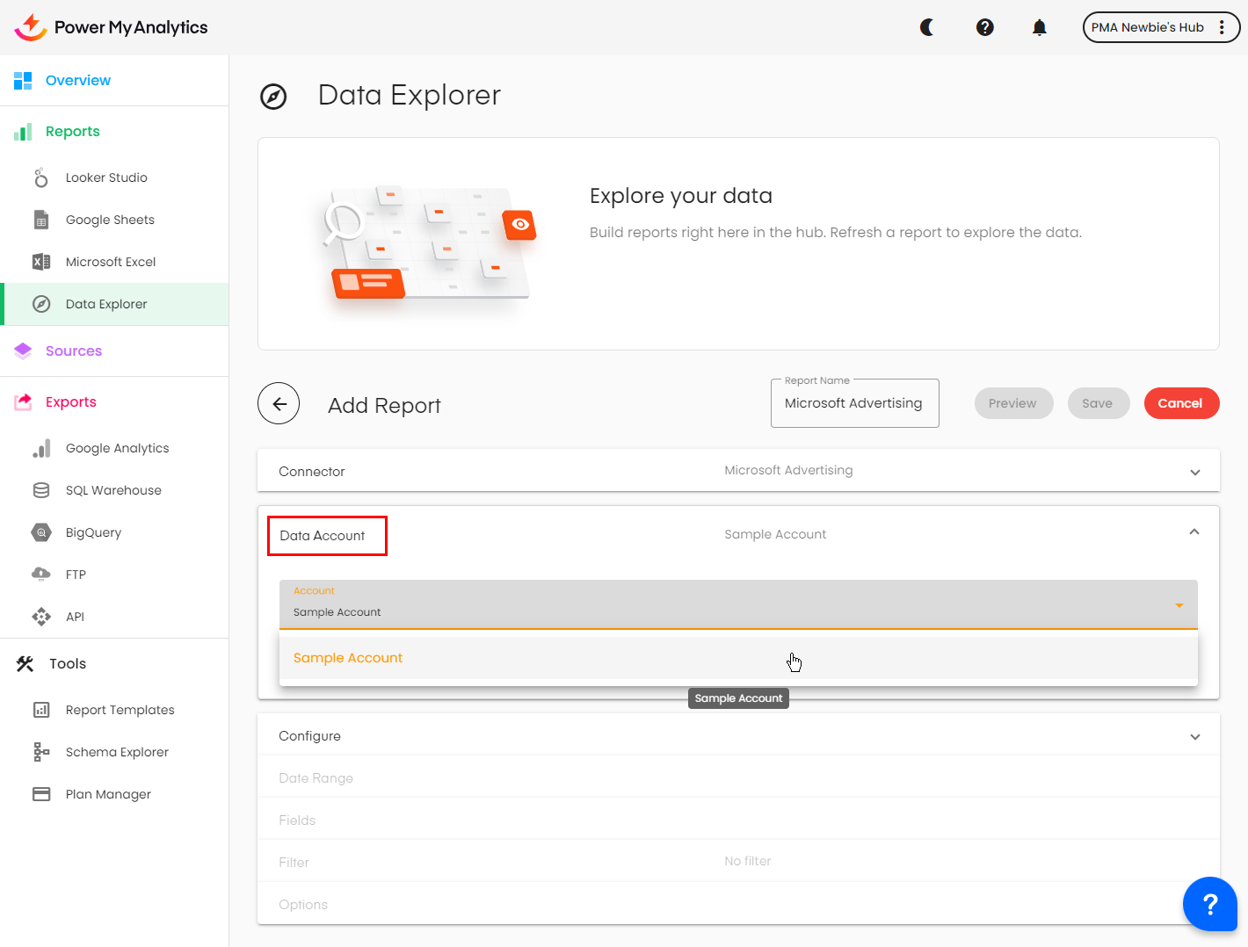This screenshot has height=947, width=1248.
Task: Open the PMA Newbie's Hub account menu
Action: [1159, 27]
